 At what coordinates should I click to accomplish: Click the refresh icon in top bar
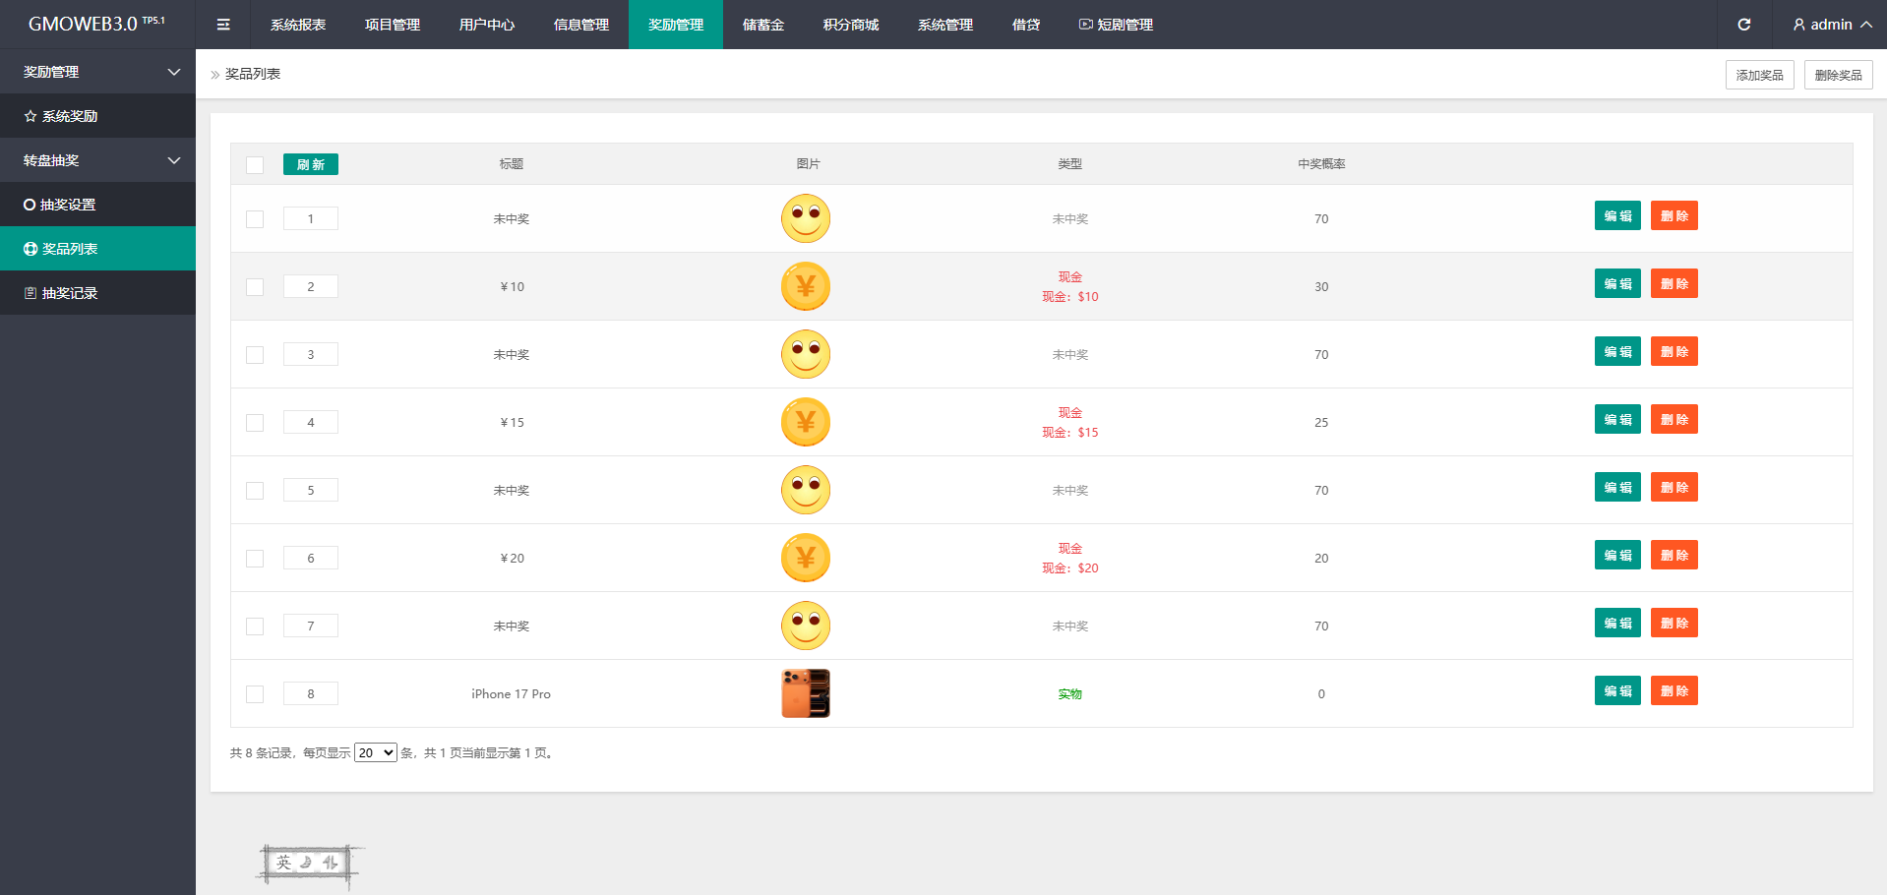[x=1743, y=25]
